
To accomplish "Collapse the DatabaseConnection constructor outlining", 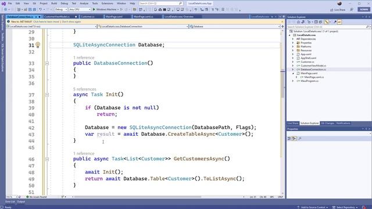I will pyautogui.click(x=47, y=63).
